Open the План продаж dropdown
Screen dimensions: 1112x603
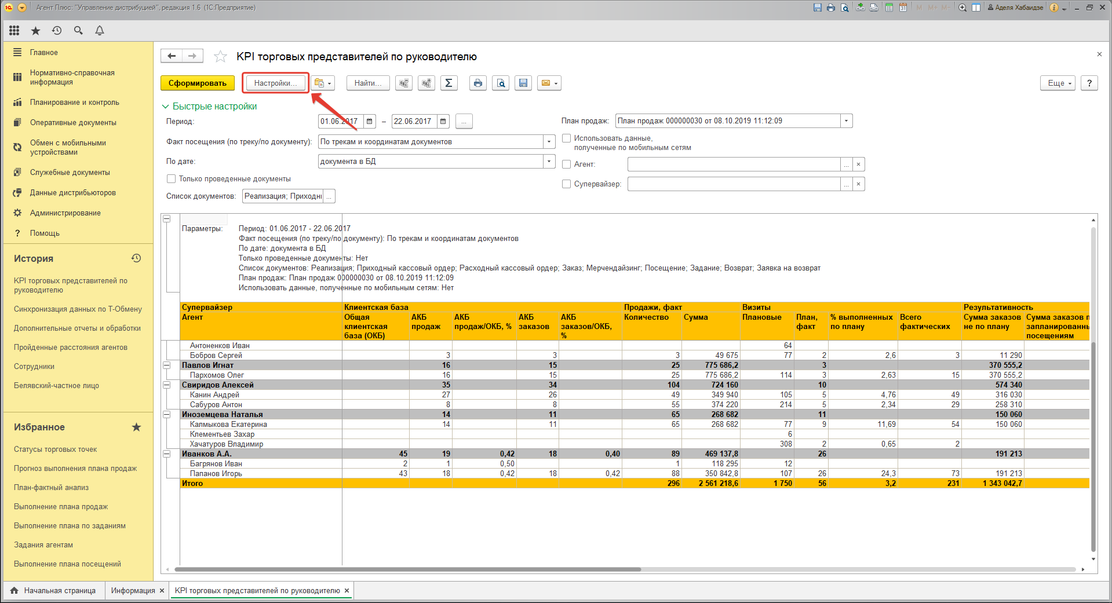click(x=847, y=121)
